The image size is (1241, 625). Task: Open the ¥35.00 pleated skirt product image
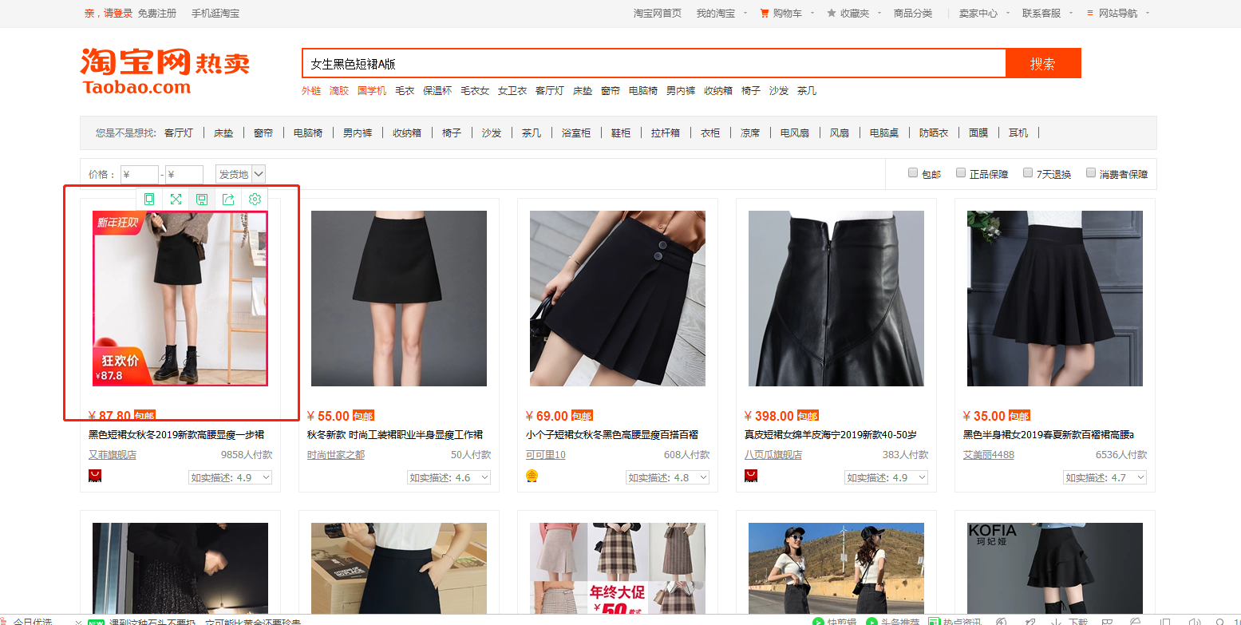1055,299
